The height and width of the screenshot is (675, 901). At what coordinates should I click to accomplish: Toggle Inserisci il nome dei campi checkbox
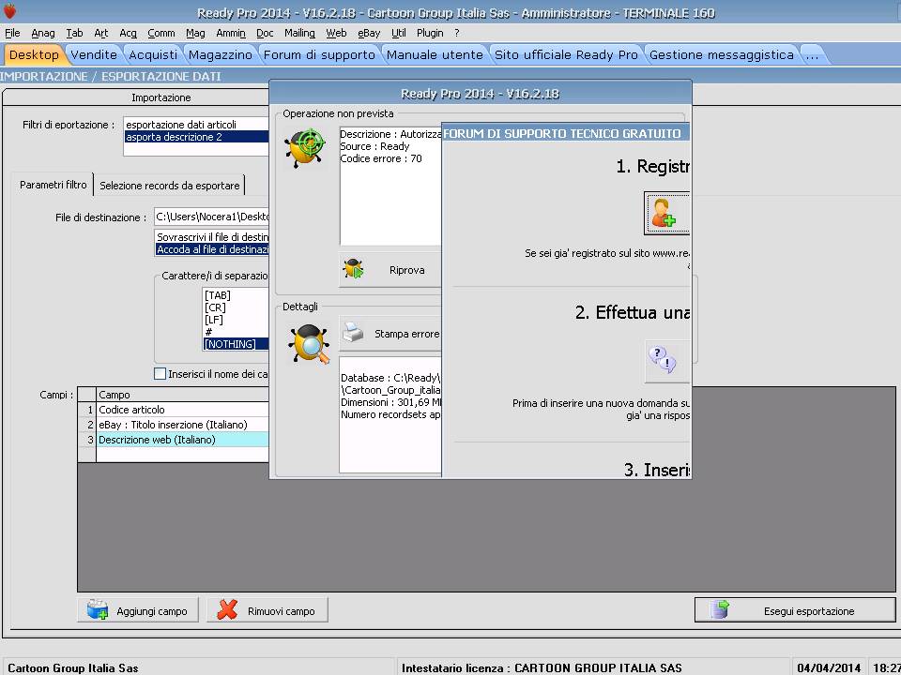click(160, 374)
